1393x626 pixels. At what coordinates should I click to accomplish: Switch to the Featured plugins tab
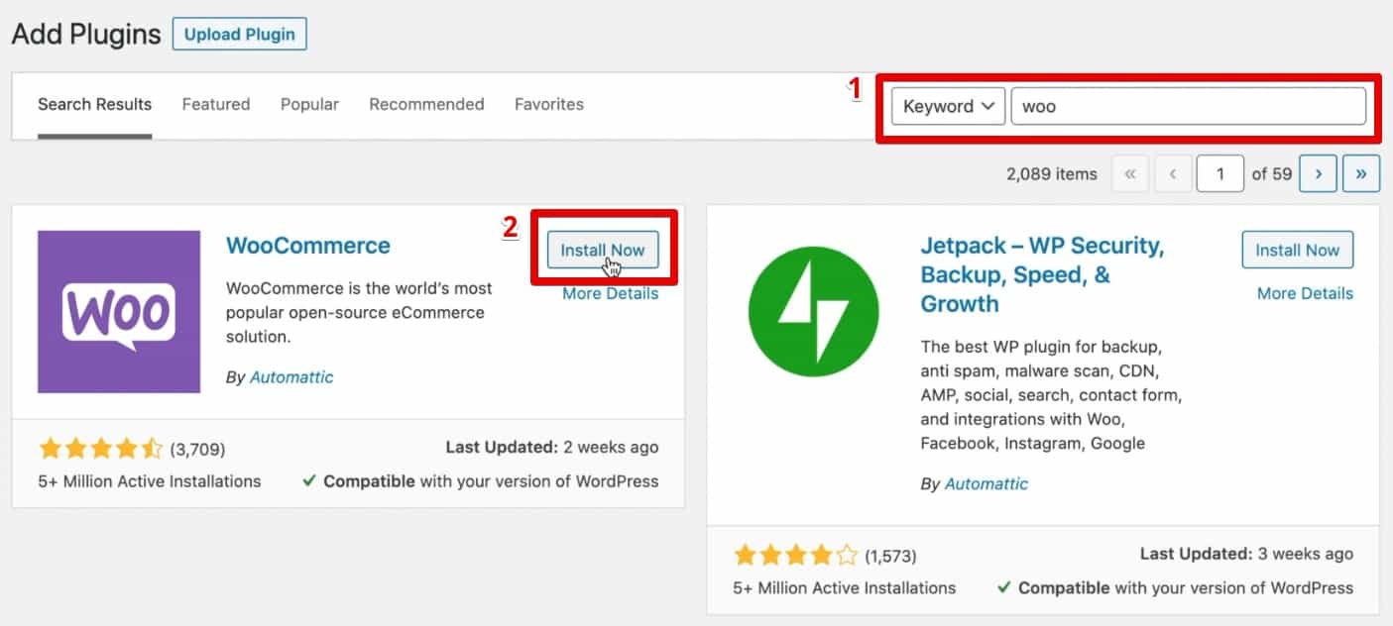click(215, 104)
